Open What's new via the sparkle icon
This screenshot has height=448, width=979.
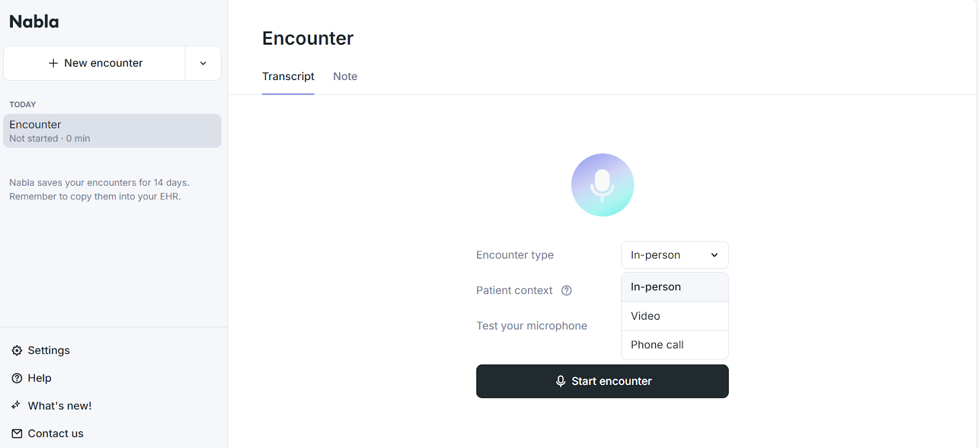[x=17, y=405]
